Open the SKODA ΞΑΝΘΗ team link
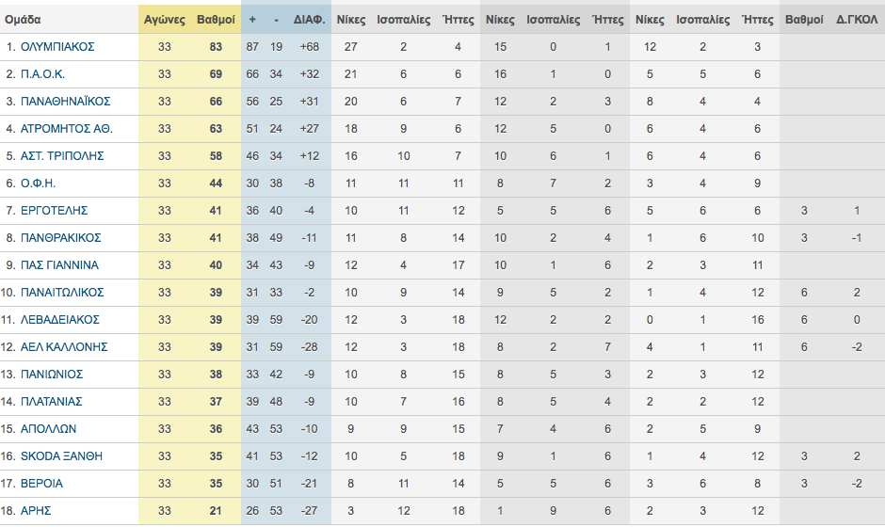Screen dimensions: 885x527 (x=61, y=456)
